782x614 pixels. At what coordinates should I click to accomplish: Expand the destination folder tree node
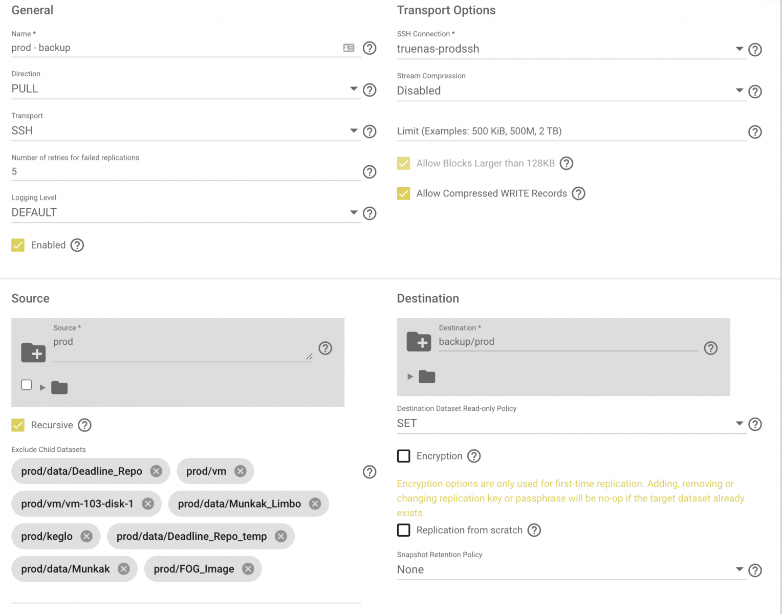[410, 377]
